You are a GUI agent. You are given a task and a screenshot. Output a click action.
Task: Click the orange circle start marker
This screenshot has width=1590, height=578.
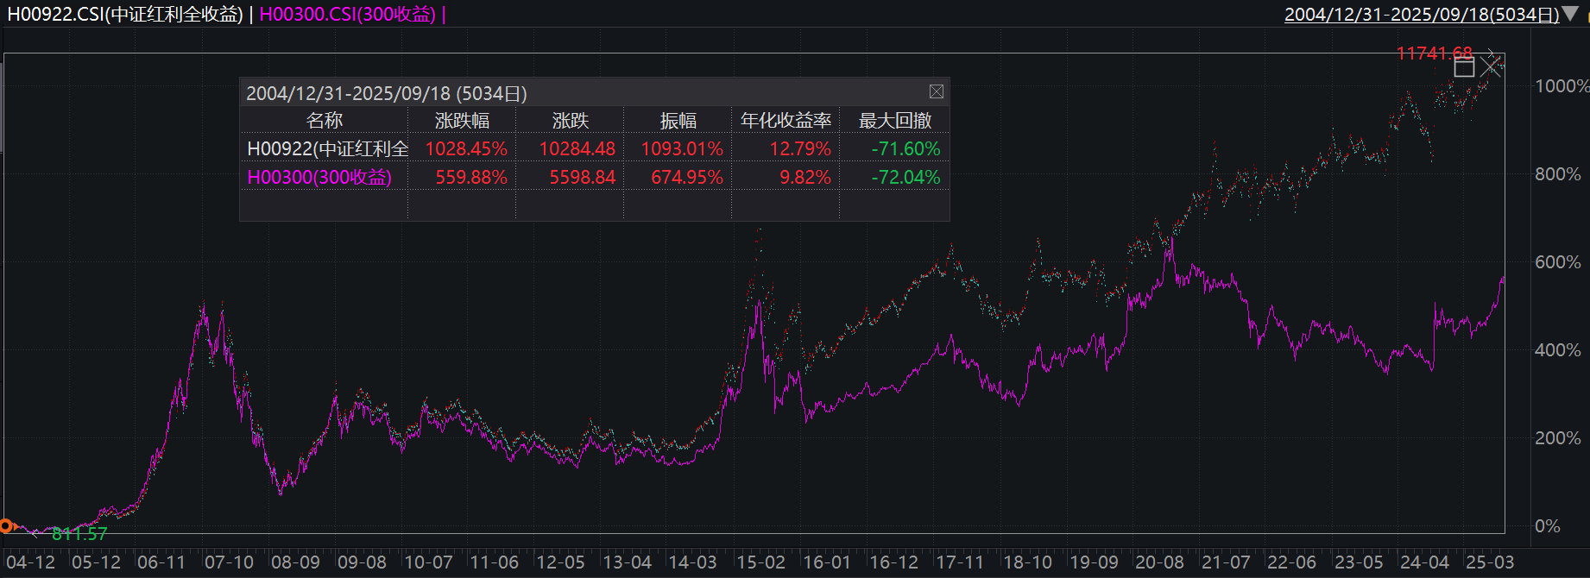6,525
